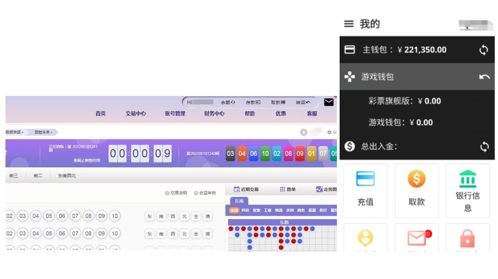Pick number 10 in the first row
This screenshot has width=498, height=279.
tap(115, 216)
